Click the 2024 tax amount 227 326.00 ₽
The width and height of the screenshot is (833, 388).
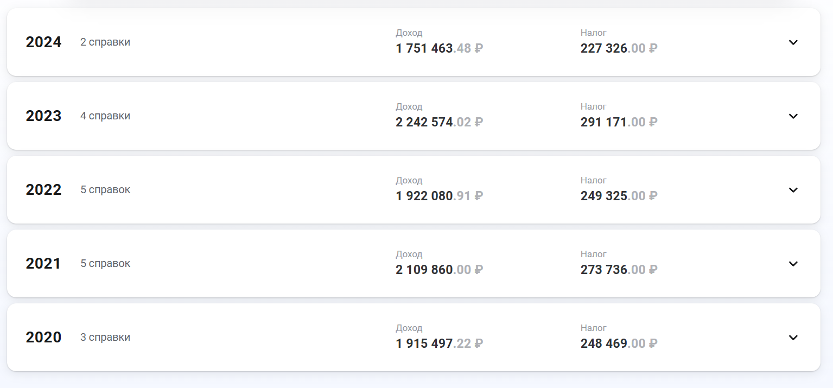point(619,49)
